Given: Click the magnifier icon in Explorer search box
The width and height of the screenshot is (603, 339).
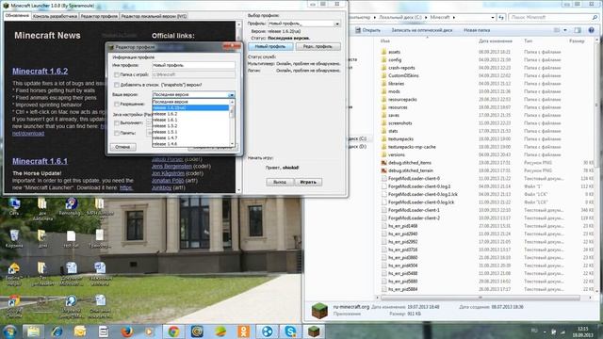Looking at the screenshot, I should [x=595, y=17].
